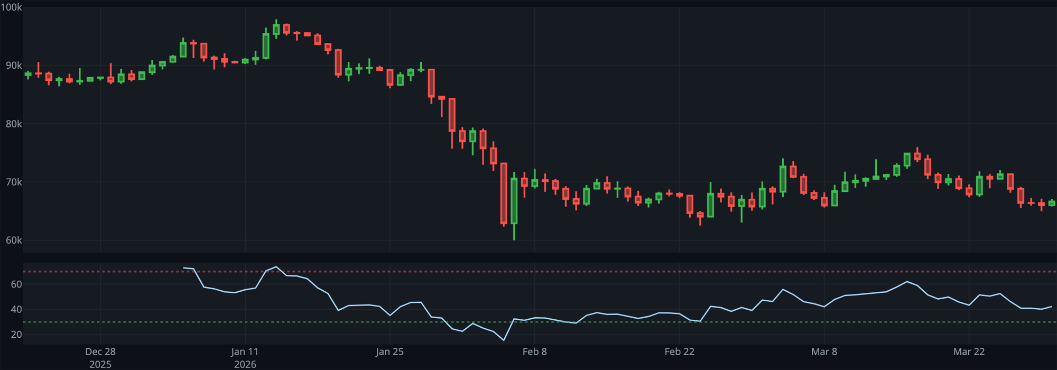Click the last green candle at right edge

point(1052,203)
